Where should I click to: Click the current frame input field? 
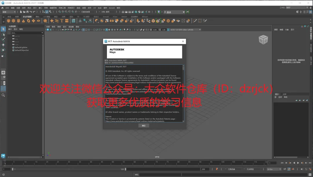tap(272, 163)
